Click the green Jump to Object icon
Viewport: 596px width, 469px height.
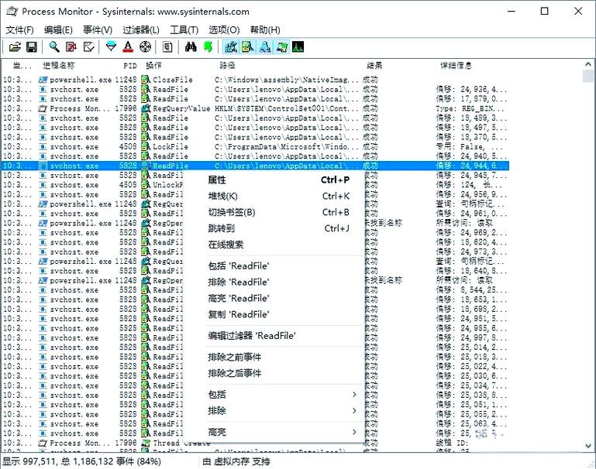[x=208, y=47]
